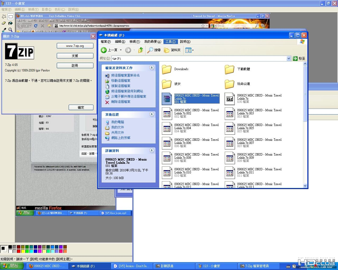Screen dimensions: 338x270
Task: Choose the Fill With Color bucket tool
Action: (11, 23)
